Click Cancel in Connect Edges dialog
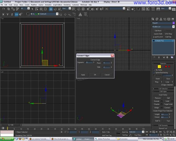176x141 pixels. coord(107,75)
